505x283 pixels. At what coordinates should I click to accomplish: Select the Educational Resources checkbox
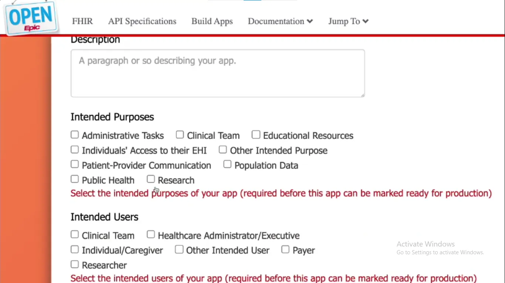(256, 134)
